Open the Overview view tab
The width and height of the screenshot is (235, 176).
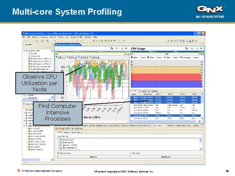170,125
